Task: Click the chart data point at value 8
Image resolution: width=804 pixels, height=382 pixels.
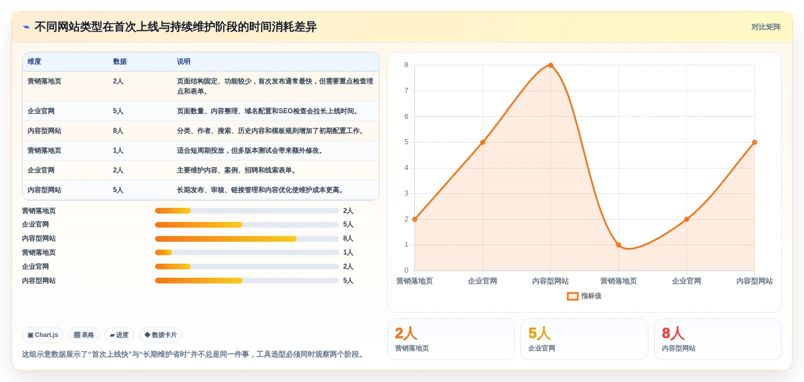Action: (550, 65)
